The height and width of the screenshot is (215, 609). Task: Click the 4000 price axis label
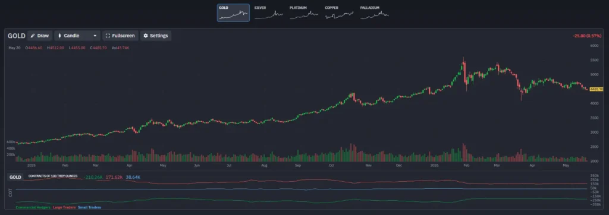[x=594, y=103]
